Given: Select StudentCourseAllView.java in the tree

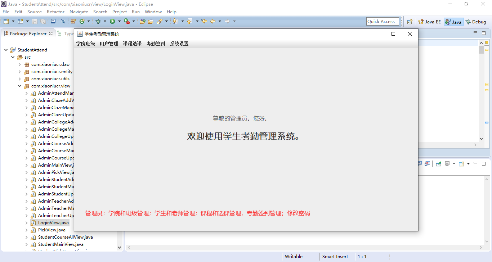Looking at the screenshot, I should [66, 237].
